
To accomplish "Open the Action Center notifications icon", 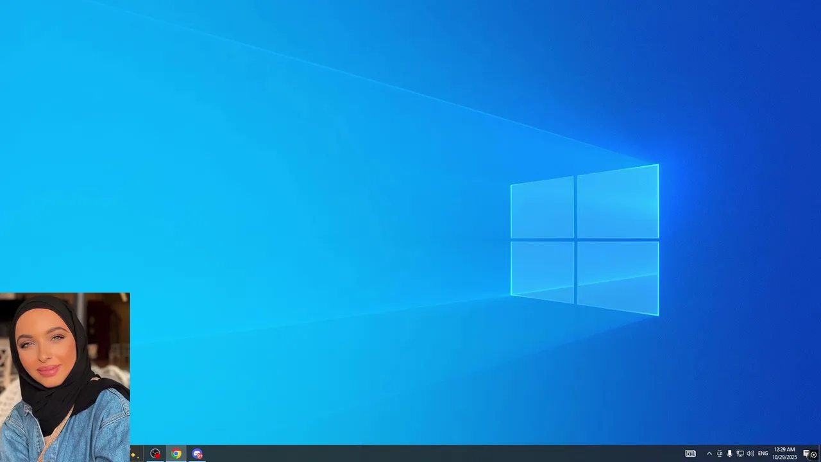I will point(807,454).
